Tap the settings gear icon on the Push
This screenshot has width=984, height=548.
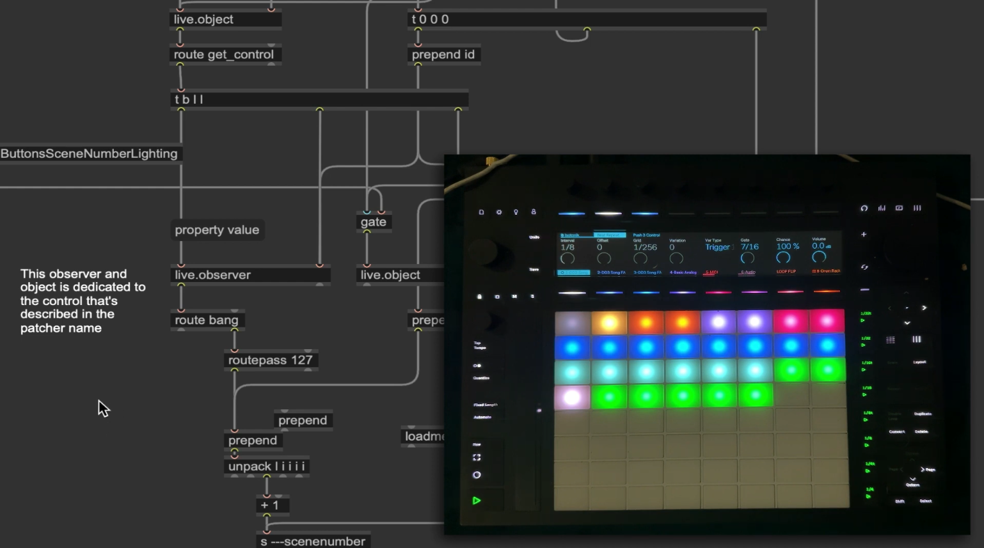pyautogui.click(x=498, y=212)
